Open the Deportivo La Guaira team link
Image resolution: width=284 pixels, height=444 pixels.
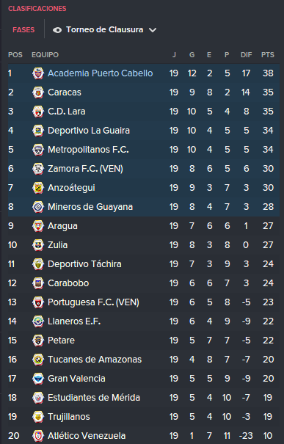[x=89, y=131]
